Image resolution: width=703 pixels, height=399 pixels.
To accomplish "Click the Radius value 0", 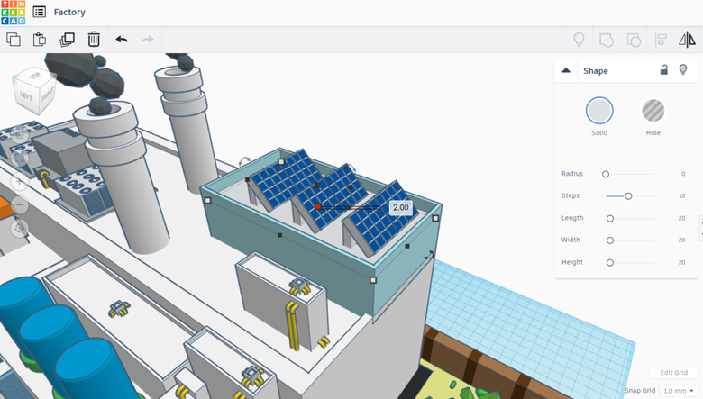I will click(x=683, y=174).
